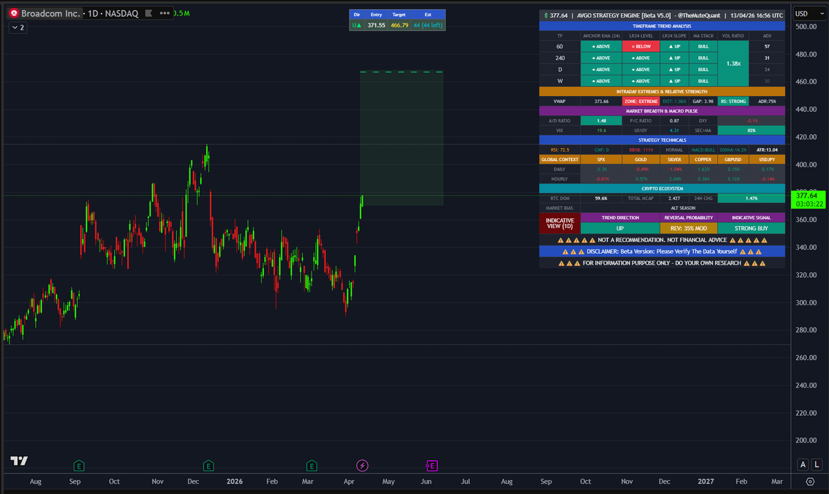829x494 pixels.
Task: Click the RSI: 72.5 cell
Action: click(x=560, y=149)
